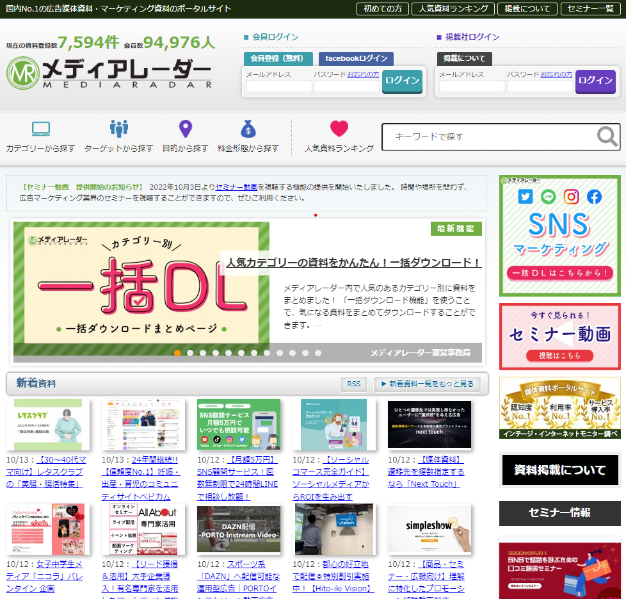Open the RSS feed button
Screen dimensions: 626x599
point(354,384)
